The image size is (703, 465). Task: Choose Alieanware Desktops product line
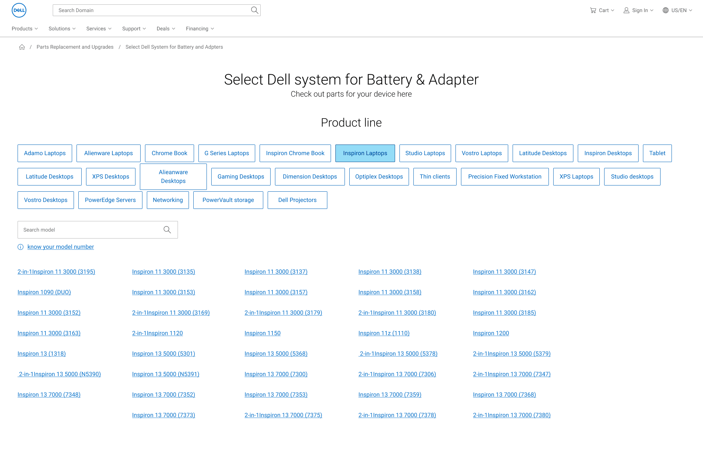(x=173, y=177)
